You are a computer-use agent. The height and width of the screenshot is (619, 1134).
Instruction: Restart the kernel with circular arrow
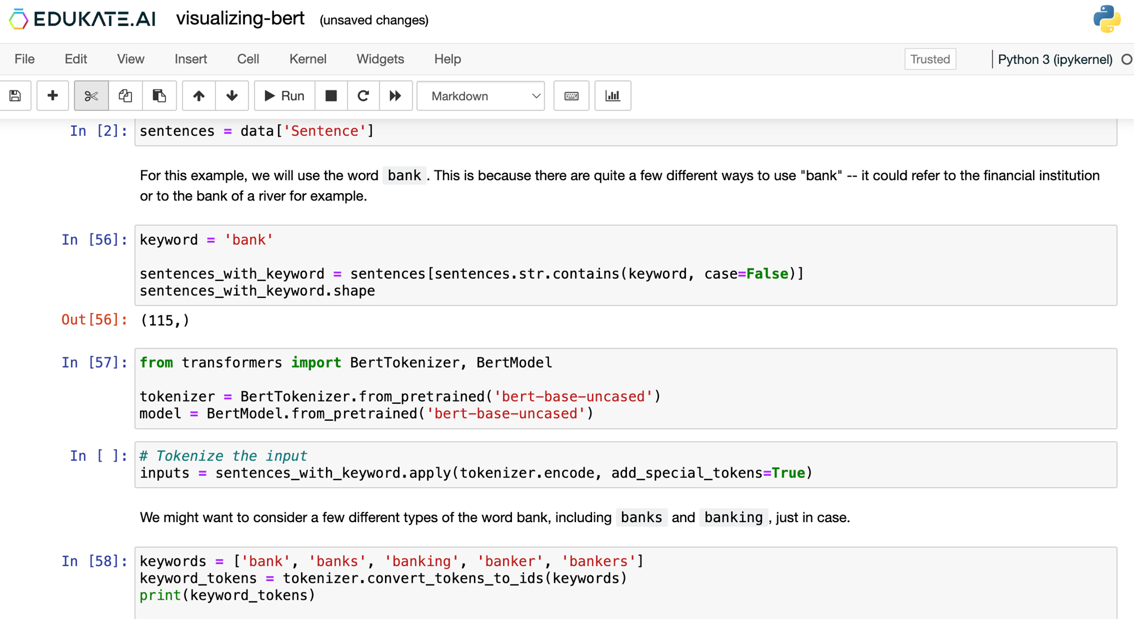coord(363,96)
